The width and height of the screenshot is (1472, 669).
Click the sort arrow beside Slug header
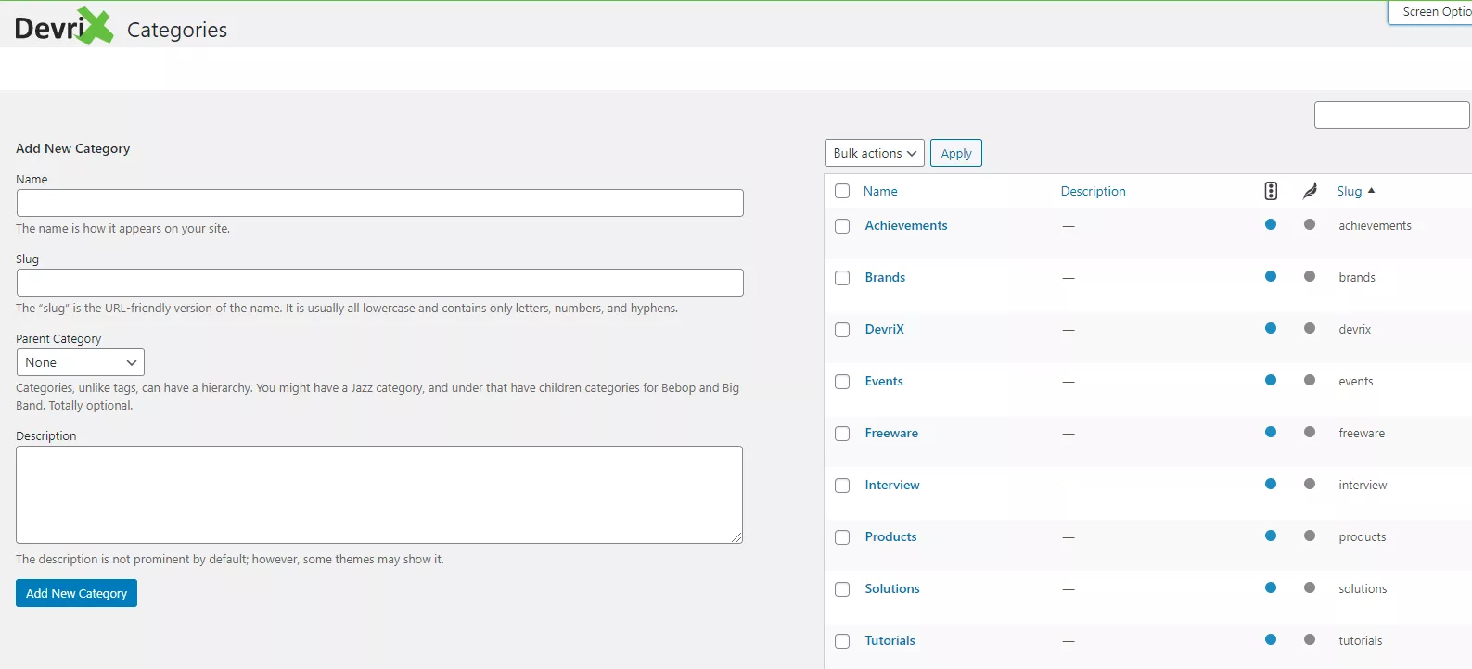pyautogui.click(x=1372, y=191)
